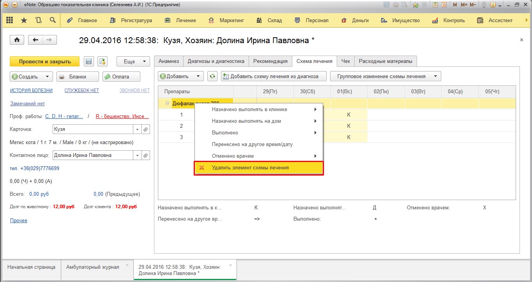
Task: Click the Оплата button
Action: (121, 77)
